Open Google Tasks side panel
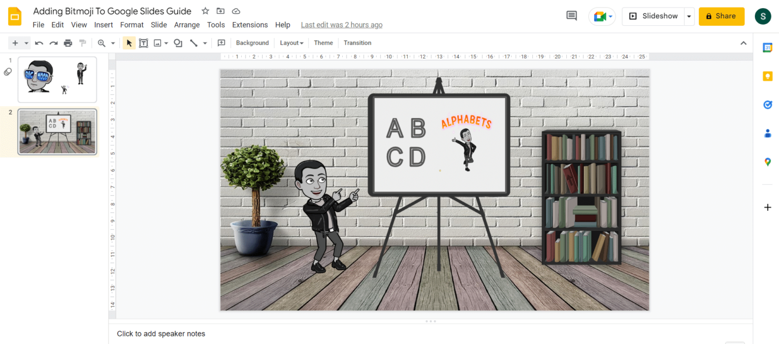779x344 pixels. [767, 105]
